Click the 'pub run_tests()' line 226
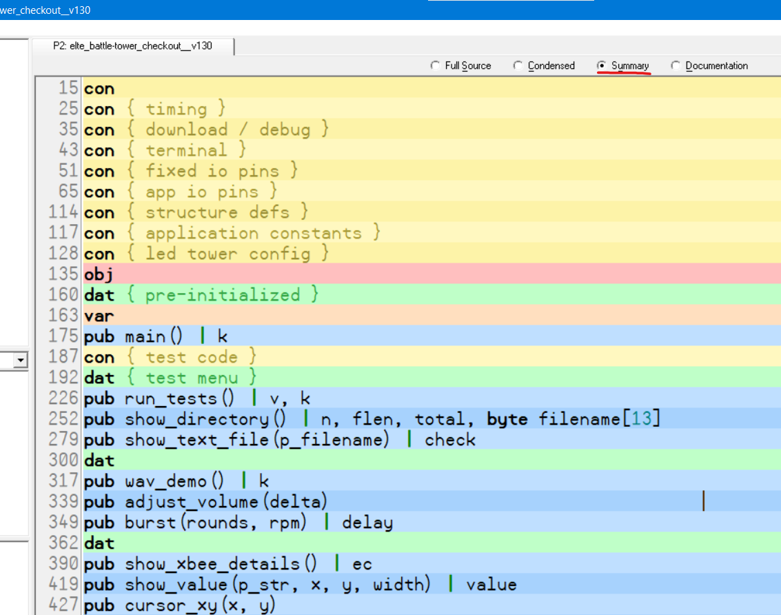 [x=432, y=399]
